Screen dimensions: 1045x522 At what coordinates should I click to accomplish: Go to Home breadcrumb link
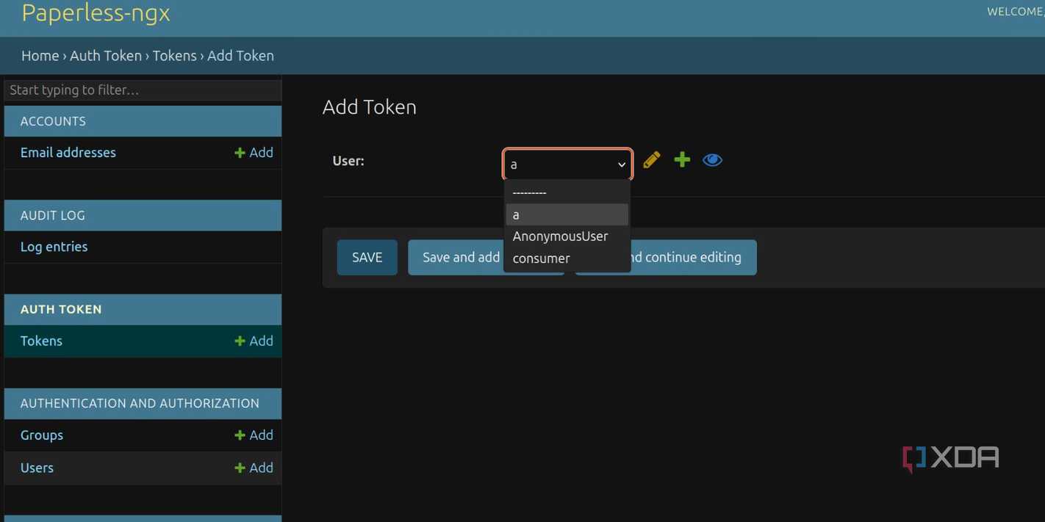40,56
